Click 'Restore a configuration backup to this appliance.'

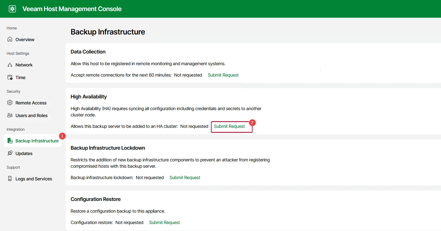click(118, 211)
